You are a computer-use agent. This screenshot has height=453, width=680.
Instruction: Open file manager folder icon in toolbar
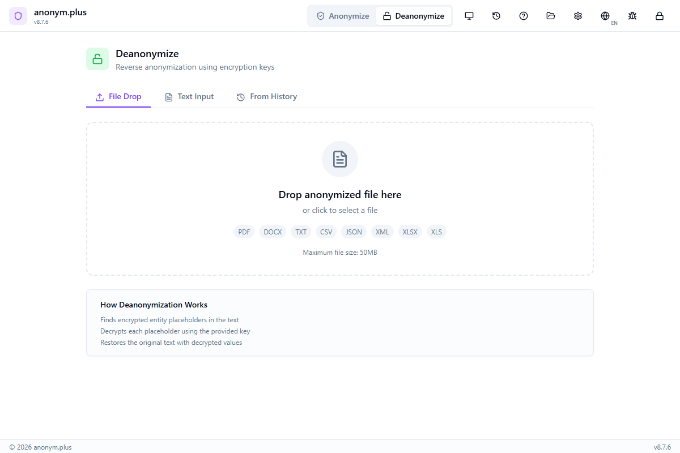pyautogui.click(x=551, y=16)
